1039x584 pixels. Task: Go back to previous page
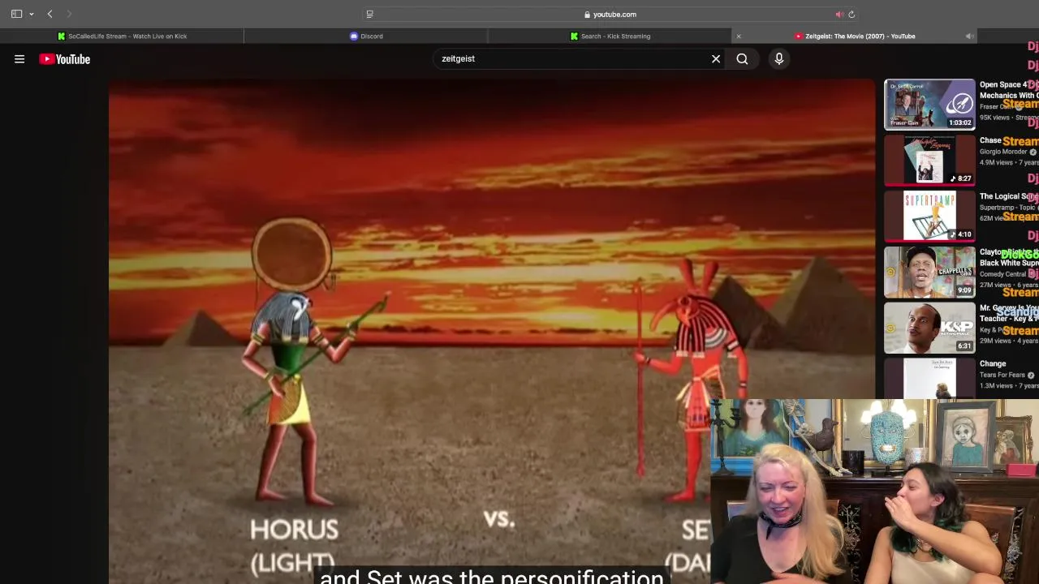coord(50,14)
